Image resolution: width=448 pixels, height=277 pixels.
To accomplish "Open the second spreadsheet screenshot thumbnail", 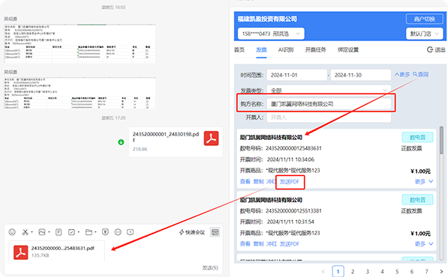I will pyautogui.click(x=80, y=93).
